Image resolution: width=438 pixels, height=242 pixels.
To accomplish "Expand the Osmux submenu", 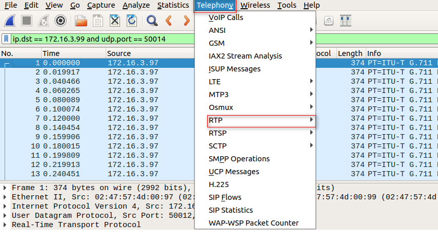I will 255,107.
